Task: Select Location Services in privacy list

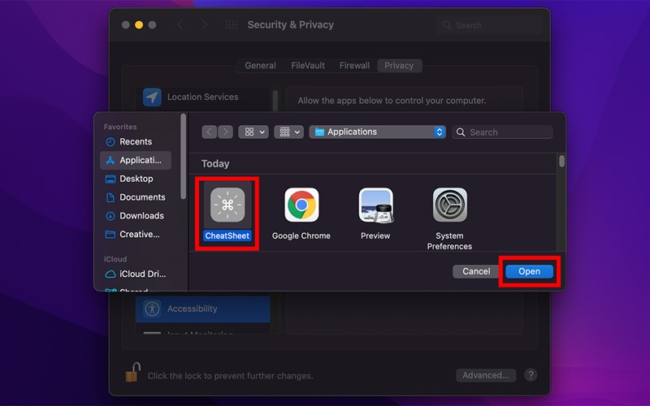Action: 202,97
